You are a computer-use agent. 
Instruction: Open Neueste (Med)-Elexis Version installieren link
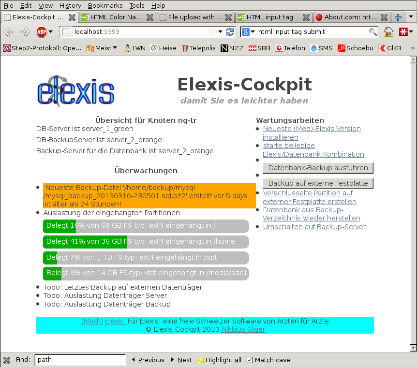(x=312, y=133)
